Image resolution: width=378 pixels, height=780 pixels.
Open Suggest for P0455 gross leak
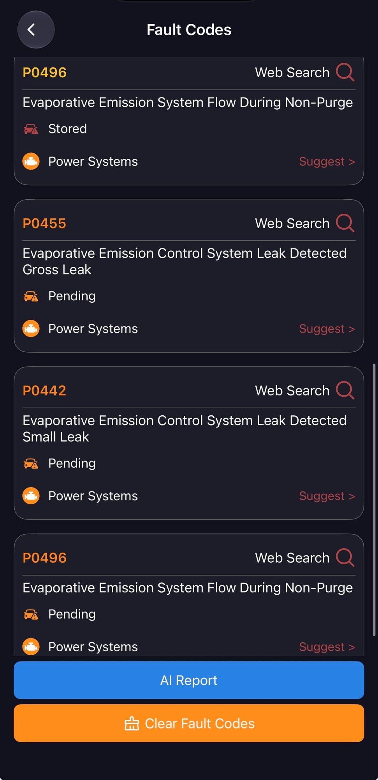tap(327, 328)
